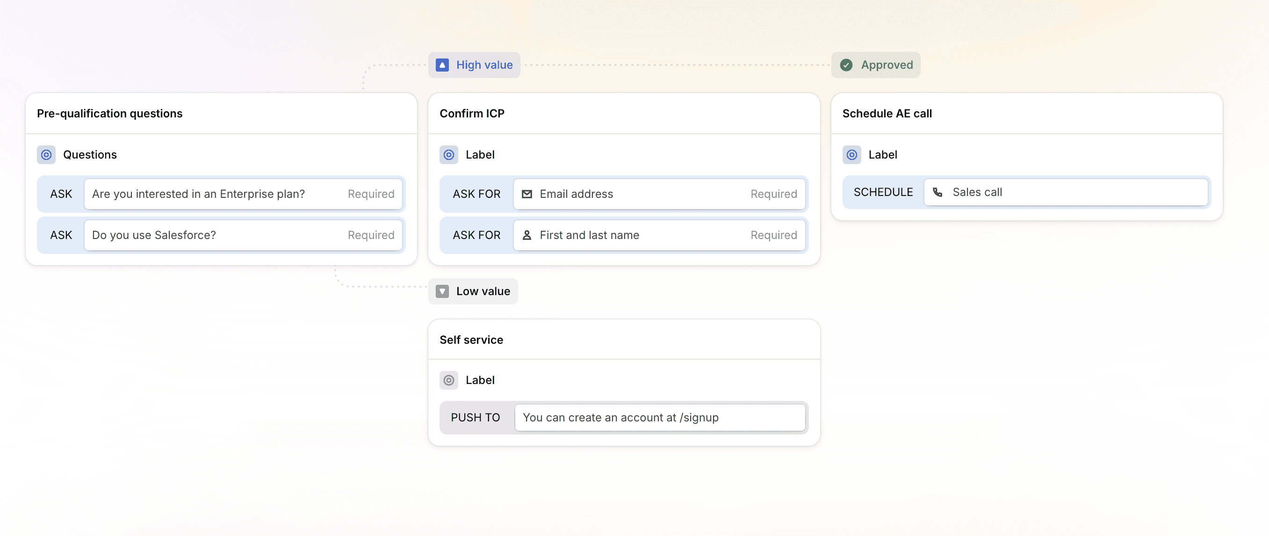Click the target icon next to Questions
This screenshot has width=1269, height=536.
(x=46, y=155)
